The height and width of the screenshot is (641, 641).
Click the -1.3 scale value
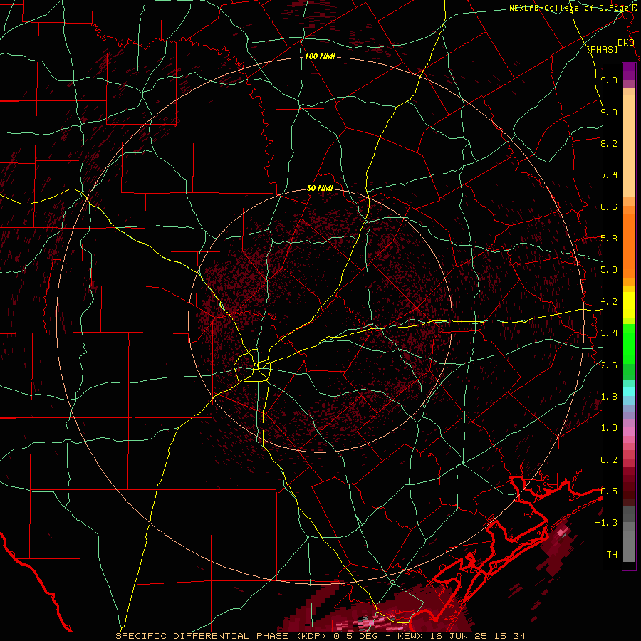(606, 523)
